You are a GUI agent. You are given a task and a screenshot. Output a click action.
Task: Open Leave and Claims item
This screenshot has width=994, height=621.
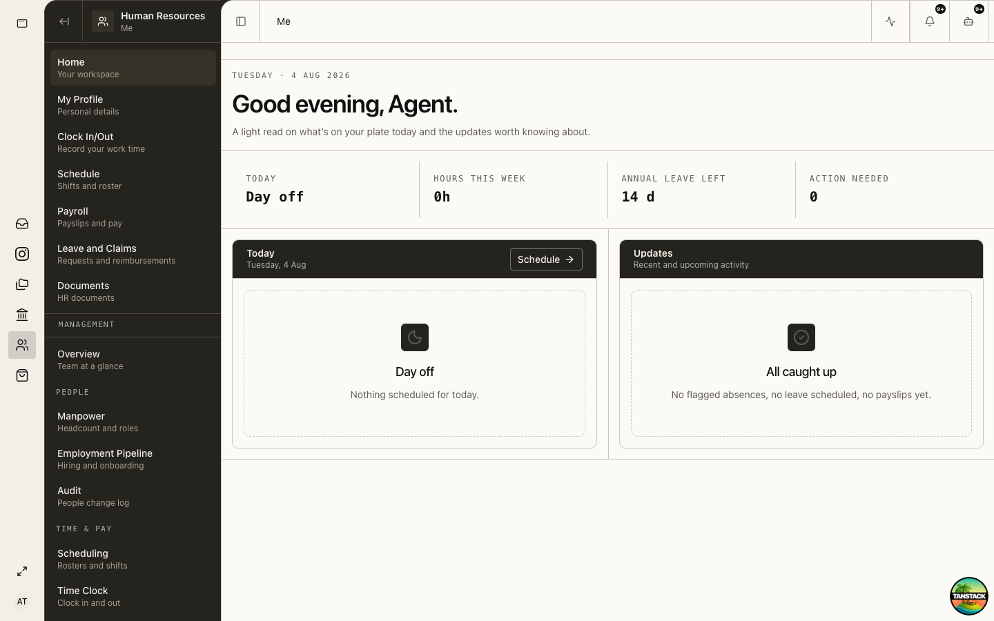[x=133, y=254]
